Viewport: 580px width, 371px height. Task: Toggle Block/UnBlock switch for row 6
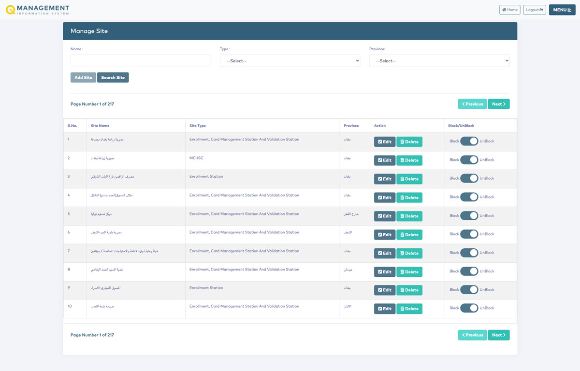(x=469, y=234)
